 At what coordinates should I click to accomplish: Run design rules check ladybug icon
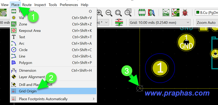185,13
